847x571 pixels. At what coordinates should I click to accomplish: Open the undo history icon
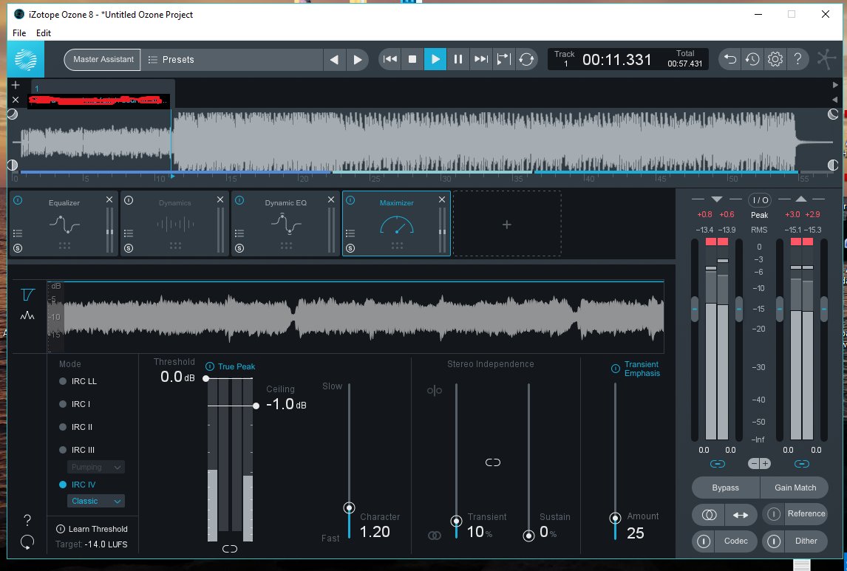pos(752,59)
